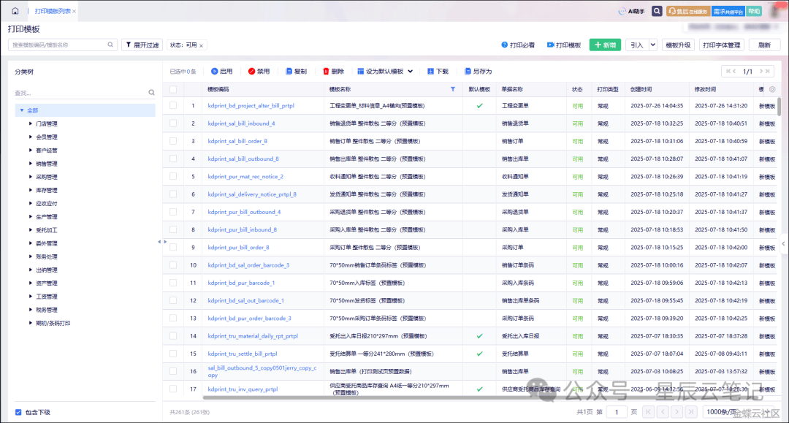Click the search magnifier icon in header
Image resolution: width=789 pixels, height=423 pixels.
tap(657, 11)
